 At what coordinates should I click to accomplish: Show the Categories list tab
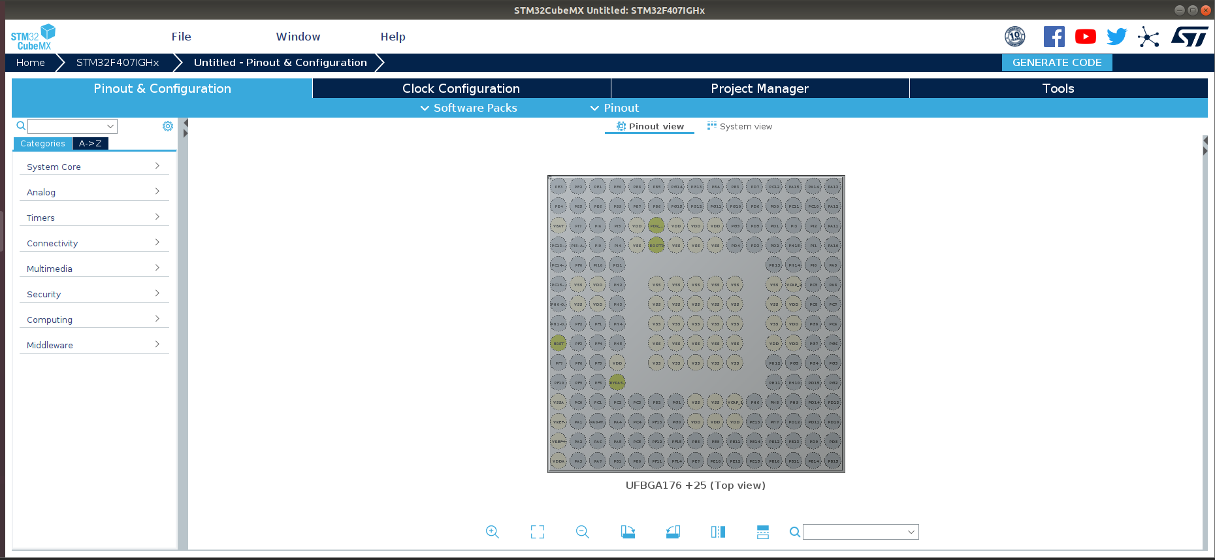(x=42, y=144)
